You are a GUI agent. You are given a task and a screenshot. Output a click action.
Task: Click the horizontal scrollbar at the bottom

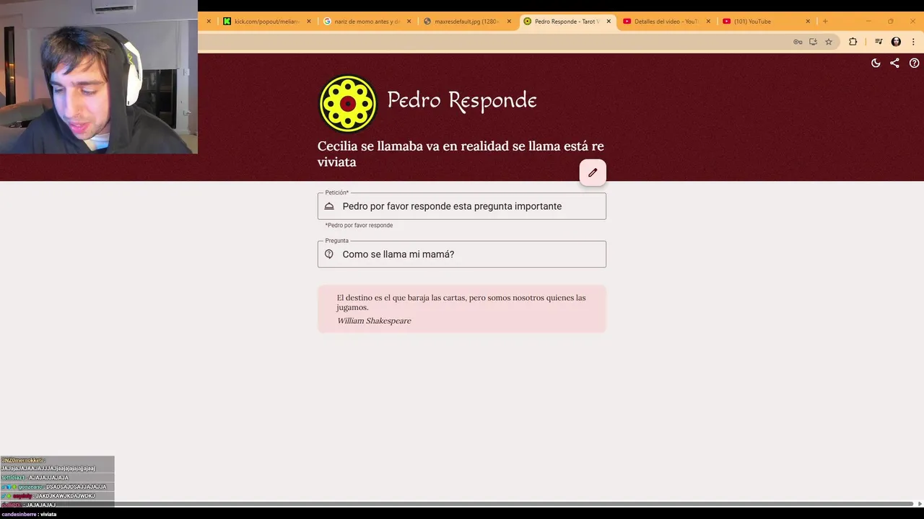[x=462, y=504]
